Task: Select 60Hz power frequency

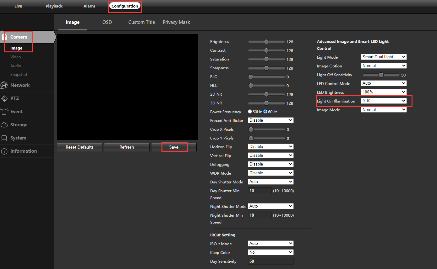Action: 265,112
